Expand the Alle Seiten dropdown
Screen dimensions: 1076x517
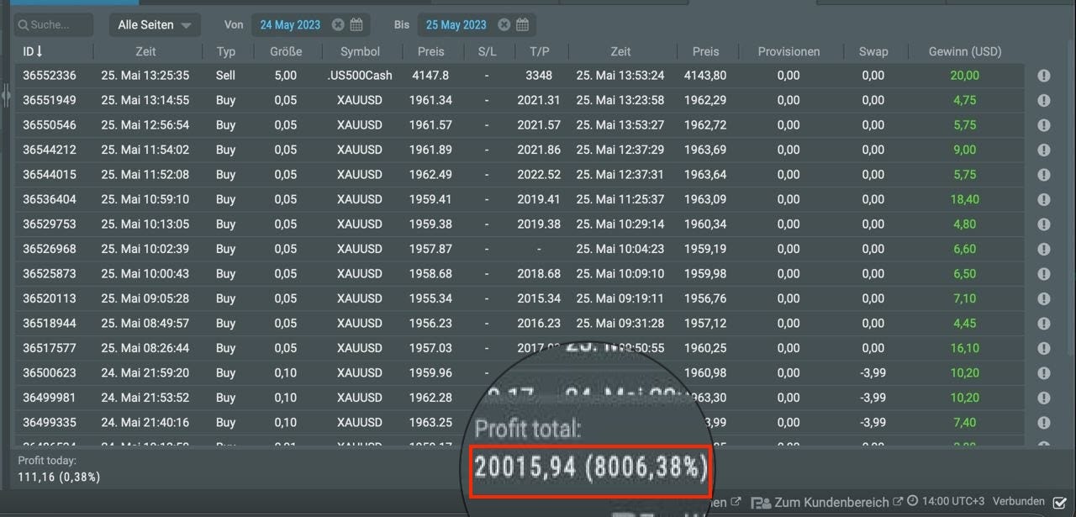click(155, 25)
